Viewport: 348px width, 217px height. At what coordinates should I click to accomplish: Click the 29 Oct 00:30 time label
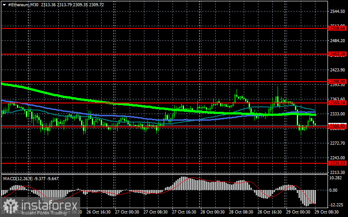(x=298, y=212)
